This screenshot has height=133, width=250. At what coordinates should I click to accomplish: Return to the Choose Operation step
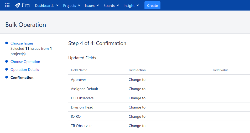point(25,62)
